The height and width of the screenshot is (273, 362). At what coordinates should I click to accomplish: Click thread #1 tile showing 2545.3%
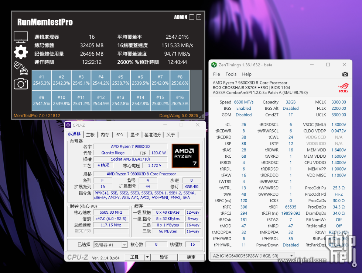(41, 80)
